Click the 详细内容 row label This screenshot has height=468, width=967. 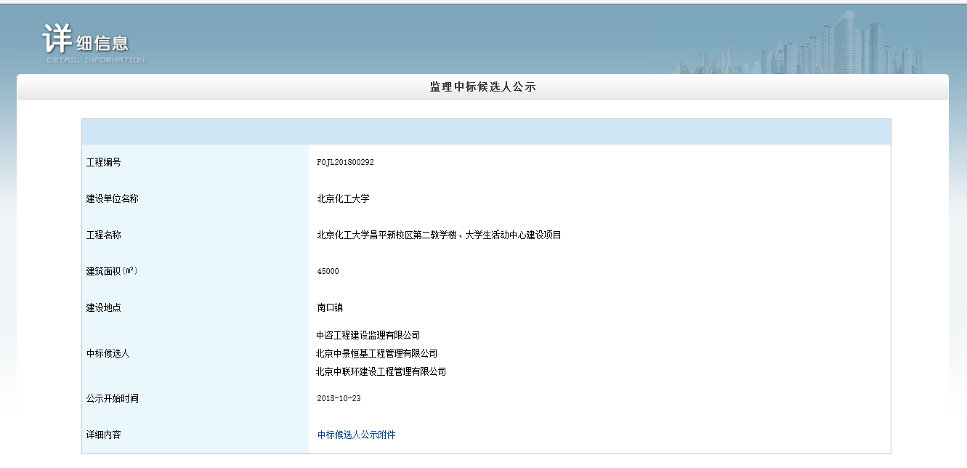point(103,435)
